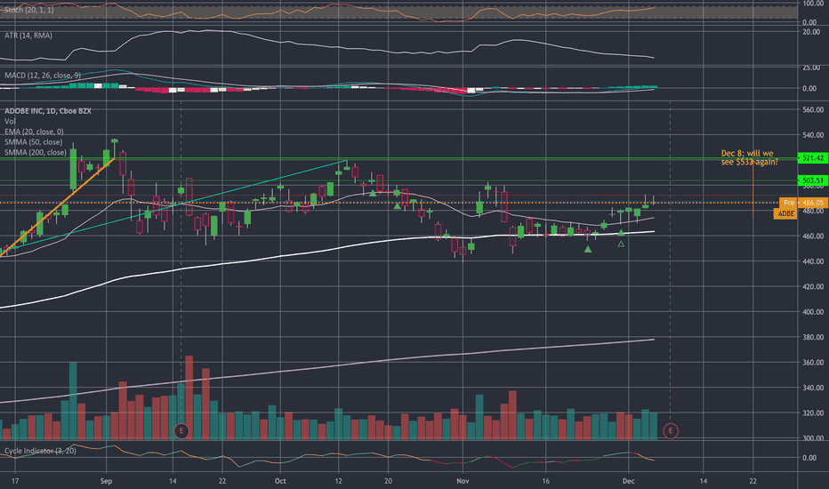Click the earnings E marker near September 14

(x=181, y=431)
